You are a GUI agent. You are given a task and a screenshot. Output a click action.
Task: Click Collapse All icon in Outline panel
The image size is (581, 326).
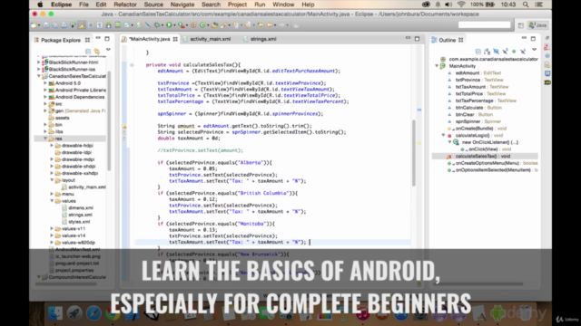coord(478,52)
